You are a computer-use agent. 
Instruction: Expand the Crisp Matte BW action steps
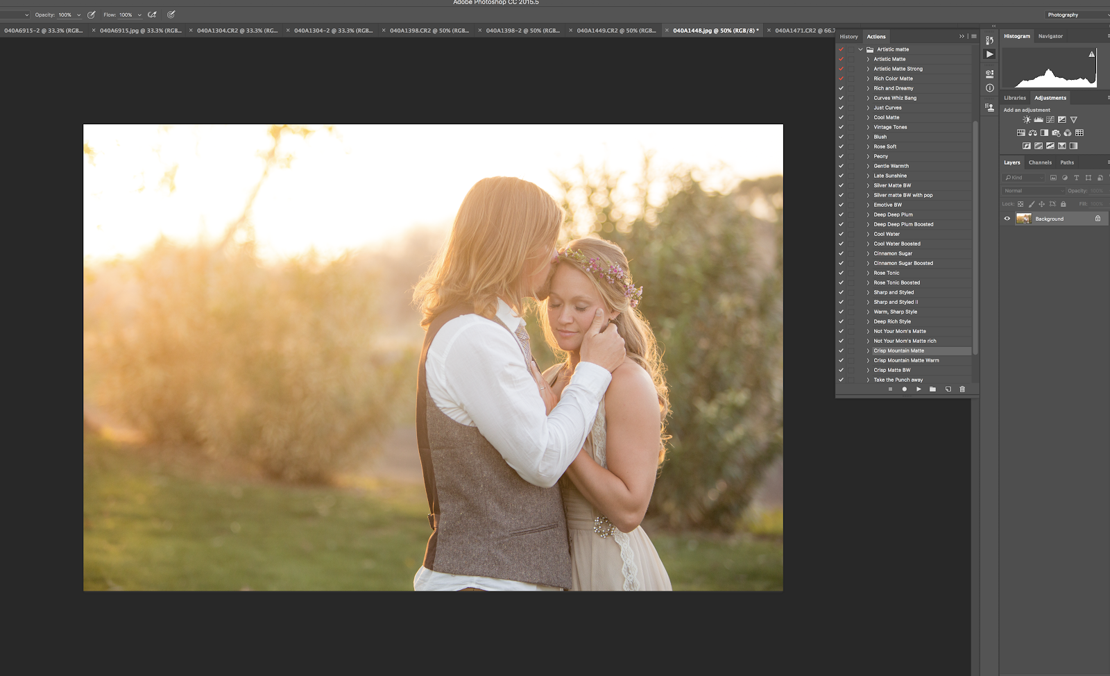point(868,370)
